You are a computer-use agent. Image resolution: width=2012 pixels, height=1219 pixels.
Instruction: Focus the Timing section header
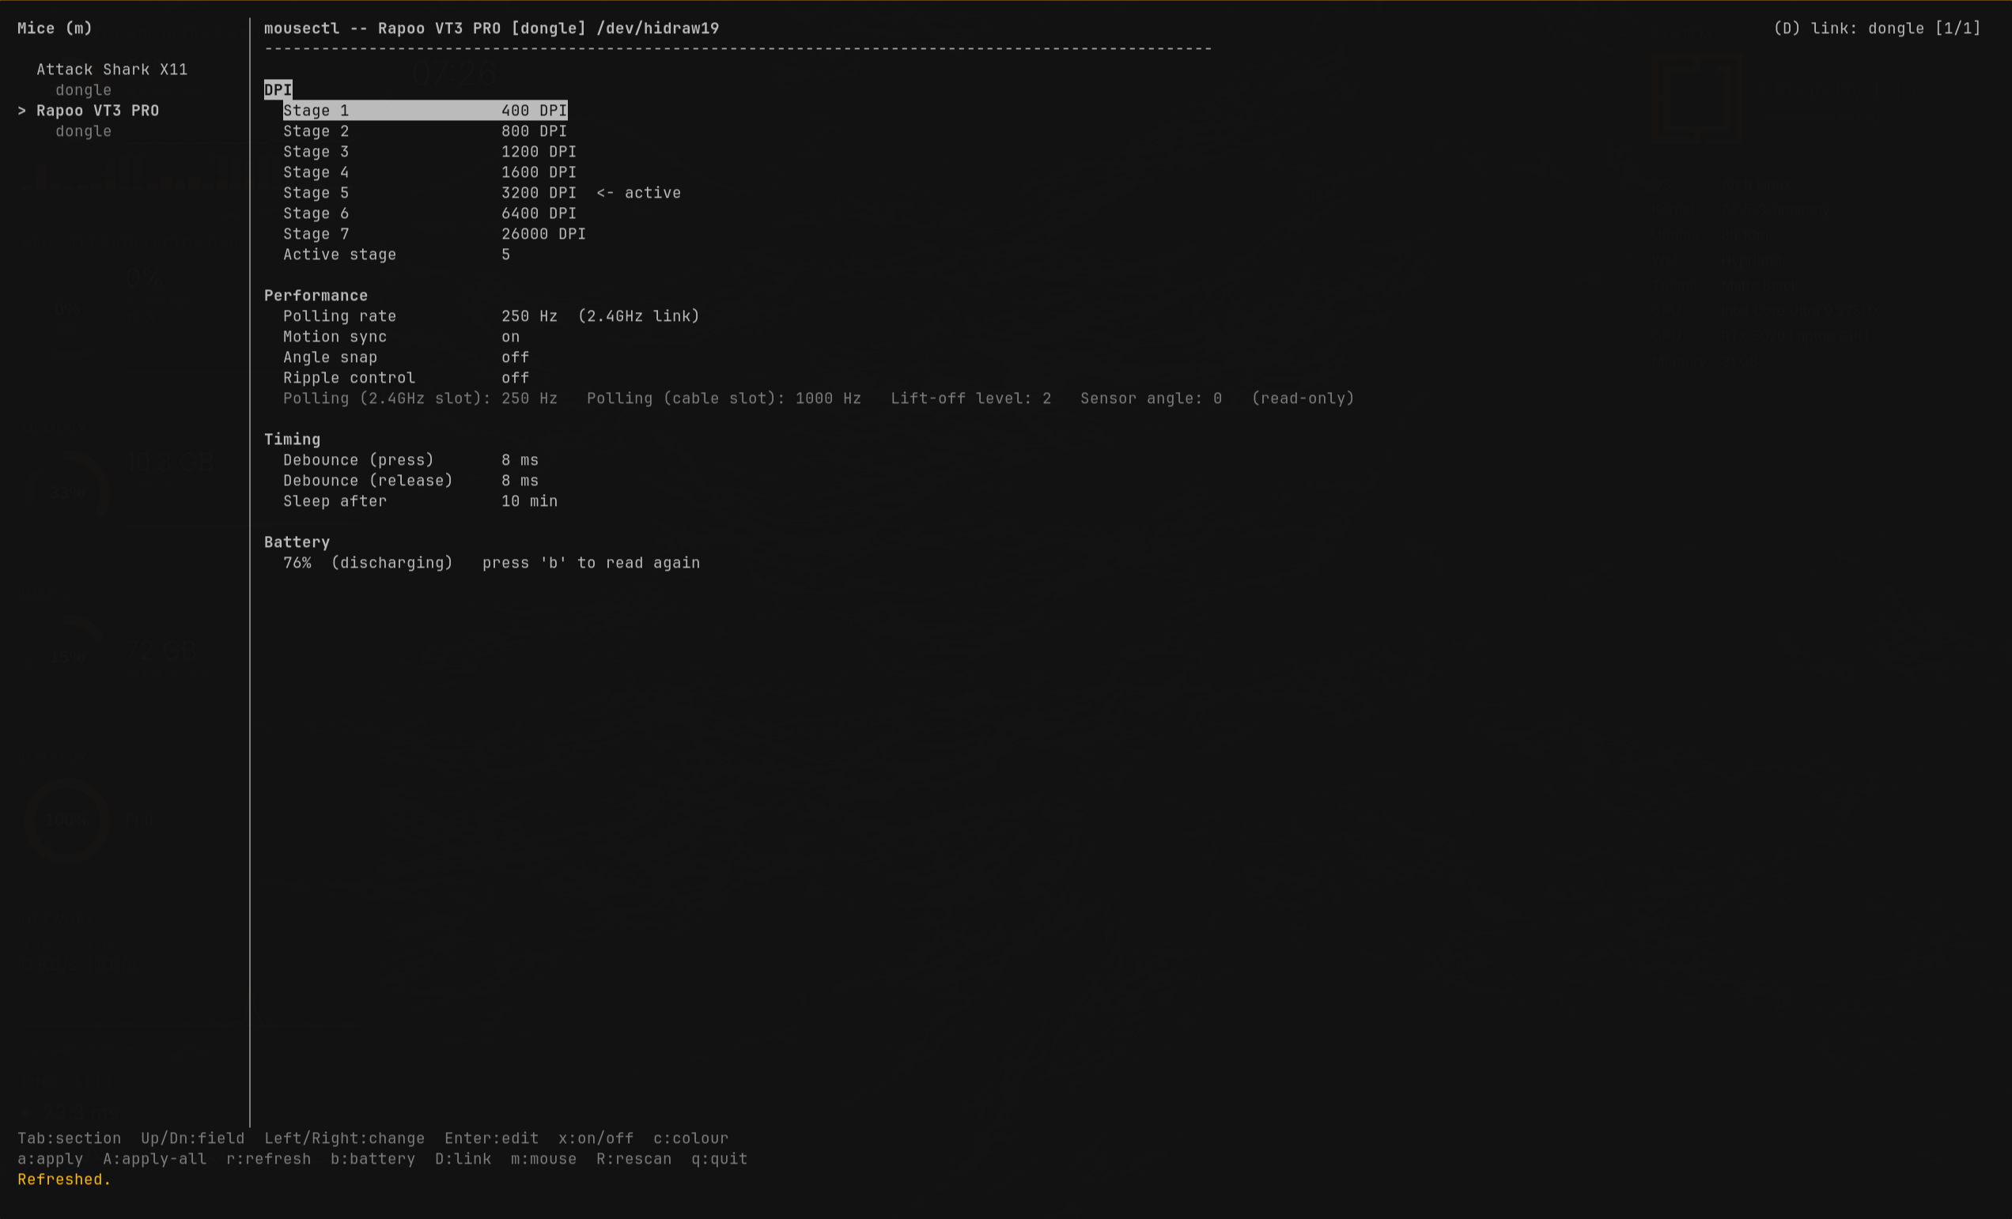[x=293, y=439]
